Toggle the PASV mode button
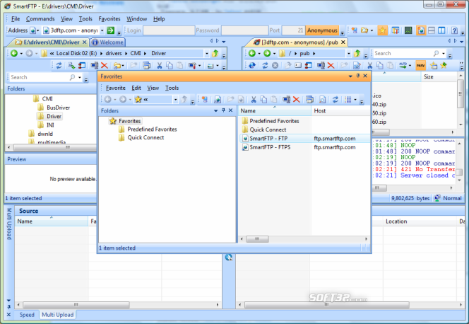The width and height of the screenshot is (469, 324). (x=420, y=65)
